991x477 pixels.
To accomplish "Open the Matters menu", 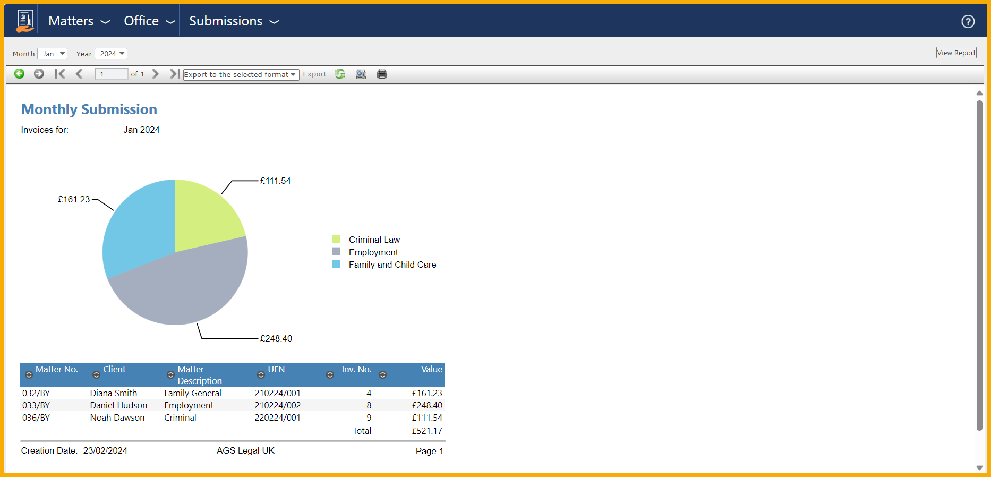I will 78,21.
